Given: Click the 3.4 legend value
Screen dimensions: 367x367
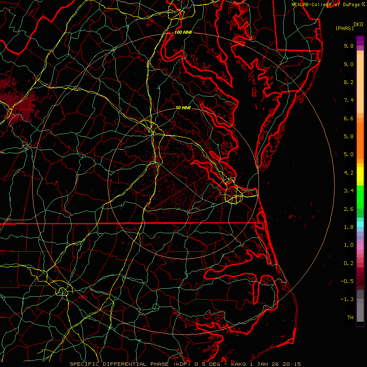Looking at the screenshot, I should [x=349, y=191].
